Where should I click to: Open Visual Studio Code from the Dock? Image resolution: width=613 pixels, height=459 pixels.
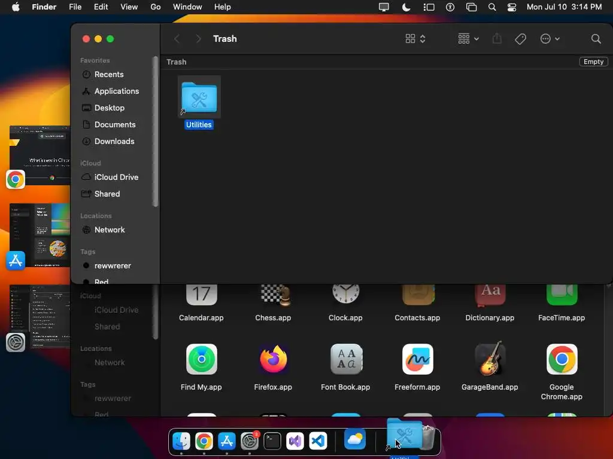coord(318,441)
